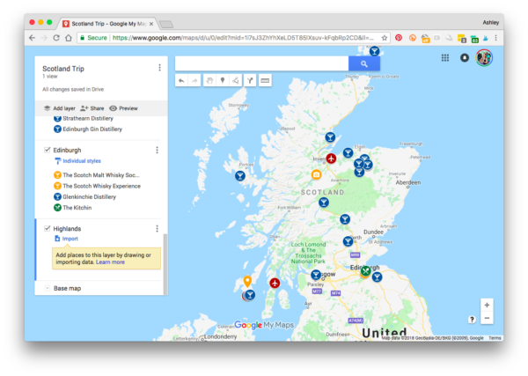Open the notifications bell icon

(x=465, y=58)
